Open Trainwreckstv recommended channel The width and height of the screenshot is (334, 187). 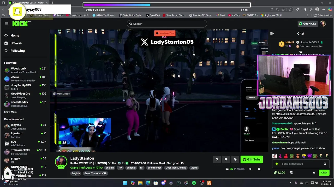click(x=25, y=152)
